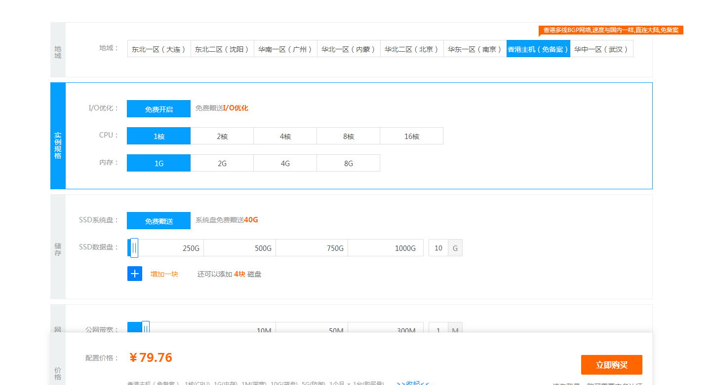Collapse the configuration summary via 收起 link
The width and height of the screenshot is (713, 385).
pyautogui.click(x=413, y=382)
